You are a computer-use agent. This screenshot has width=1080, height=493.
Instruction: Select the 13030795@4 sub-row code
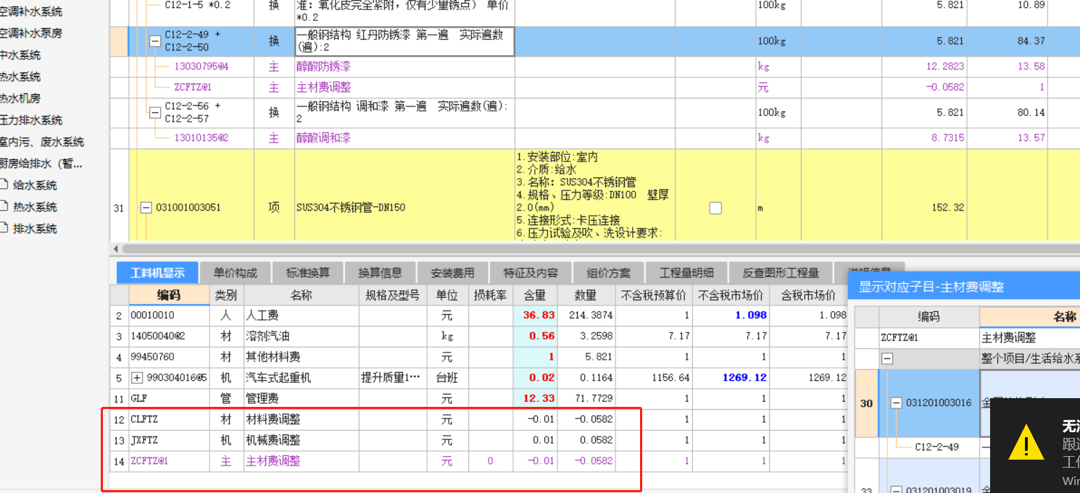[x=202, y=66]
